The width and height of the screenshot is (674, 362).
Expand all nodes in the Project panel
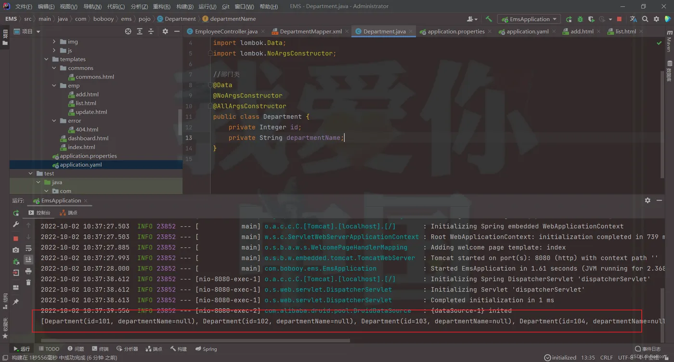coord(140,31)
